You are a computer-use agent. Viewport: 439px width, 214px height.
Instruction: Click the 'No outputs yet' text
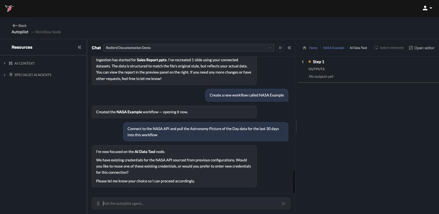[x=321, y=76]
